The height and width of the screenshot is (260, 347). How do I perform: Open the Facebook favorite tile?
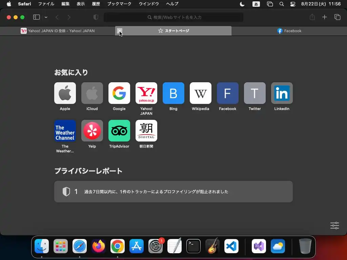[x=227, y=93]
